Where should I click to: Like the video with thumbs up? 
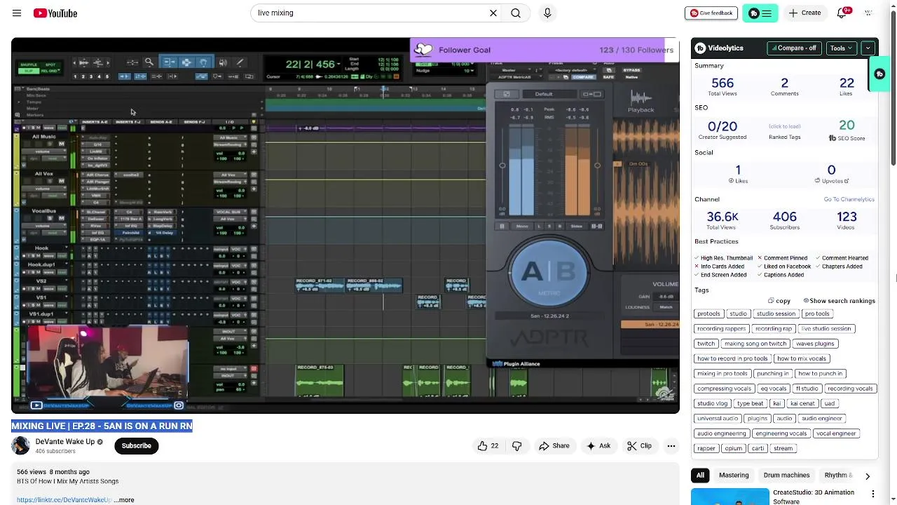click(488, 445)
